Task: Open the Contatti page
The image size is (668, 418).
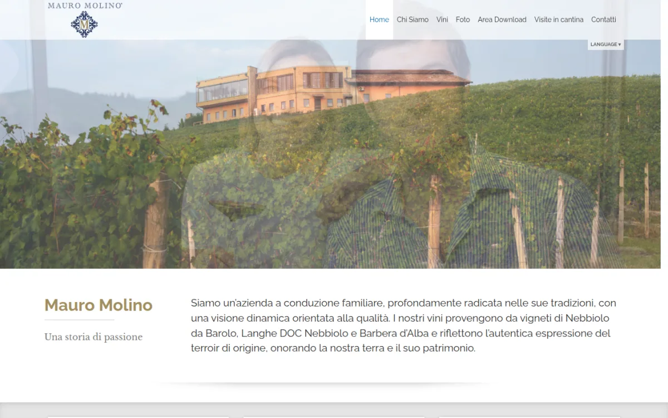Action: (x=603, y=20)
